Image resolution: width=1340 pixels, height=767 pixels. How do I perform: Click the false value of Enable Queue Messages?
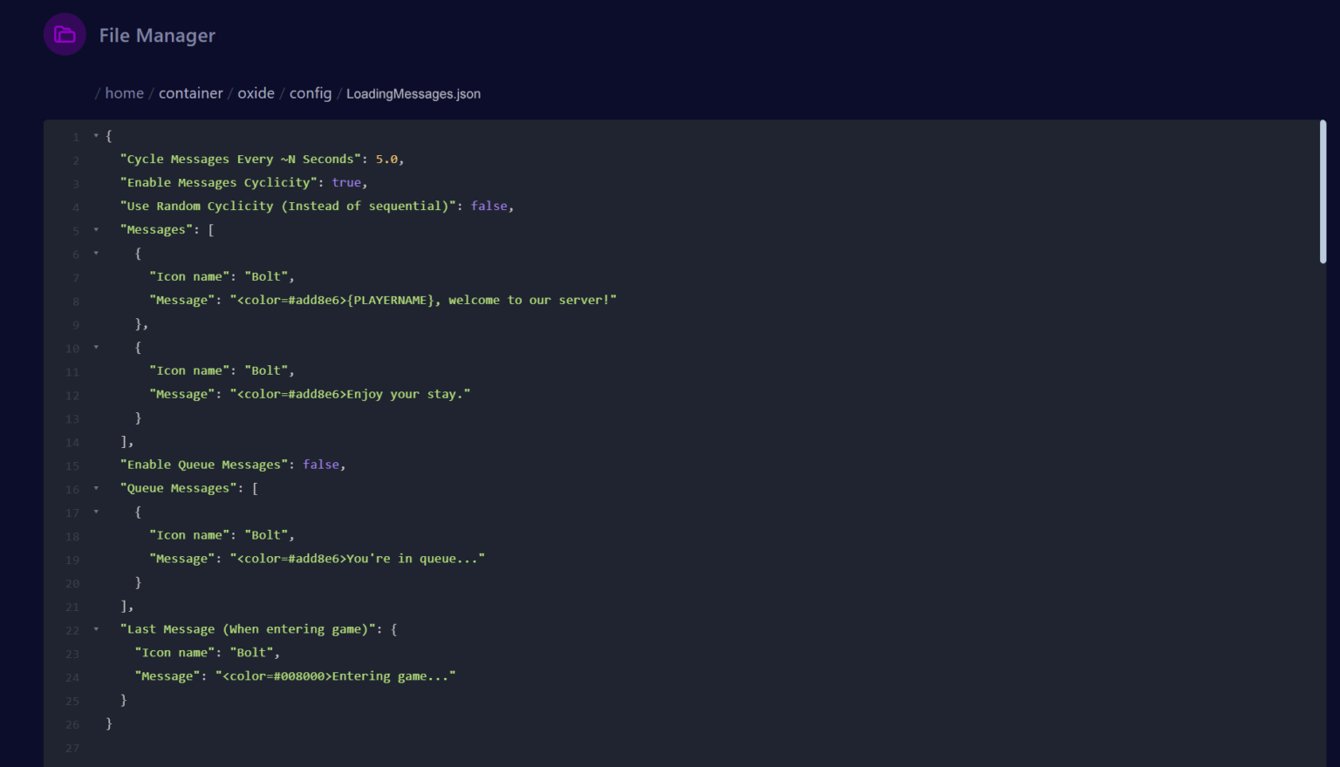[321, 465]
